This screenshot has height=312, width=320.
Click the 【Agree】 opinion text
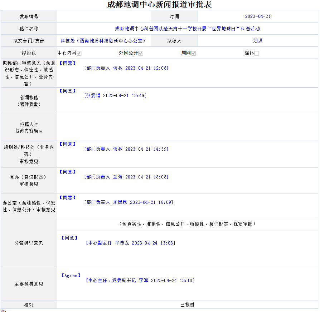click(71, 276)
